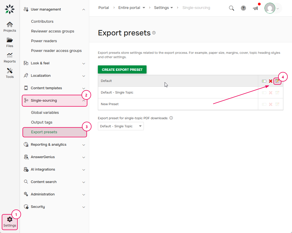
Task: Select Export presets in the sidebar
Action: (x=55, y=132)
